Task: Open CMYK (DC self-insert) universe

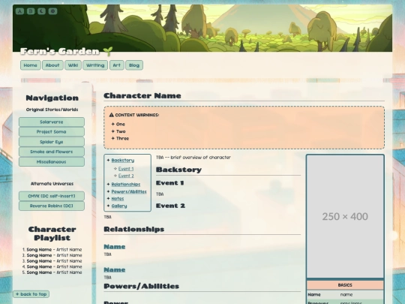Action: pos(52,196)
